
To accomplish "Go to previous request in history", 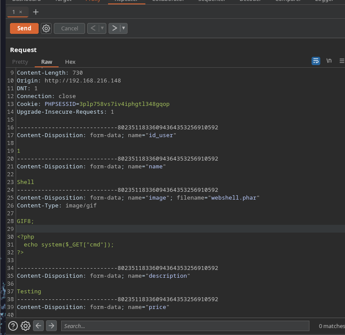I will pyautogui.click(x=93, y=28).
